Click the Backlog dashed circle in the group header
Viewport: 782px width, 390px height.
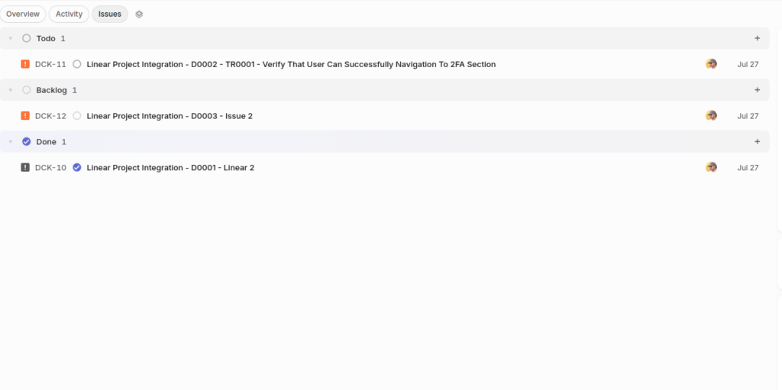27,90
